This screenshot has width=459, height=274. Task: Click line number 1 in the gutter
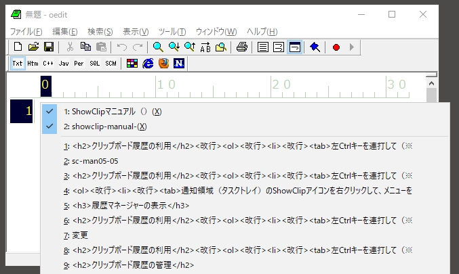point(22,111)
